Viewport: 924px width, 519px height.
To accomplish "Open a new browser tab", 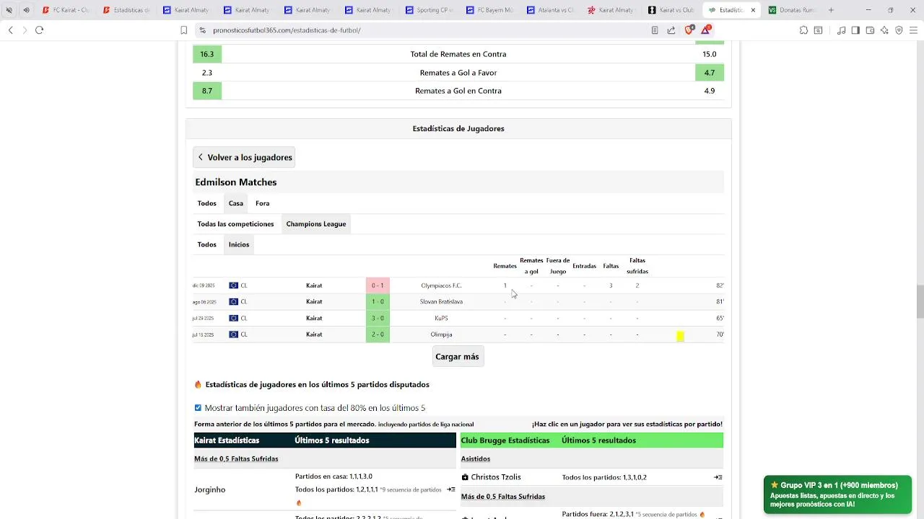I will [x=831, y=10].
